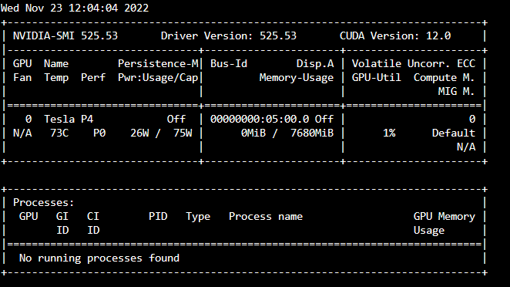510x287 pixels.
Task: Click the No running processes found message
Action: pos(99,258)
